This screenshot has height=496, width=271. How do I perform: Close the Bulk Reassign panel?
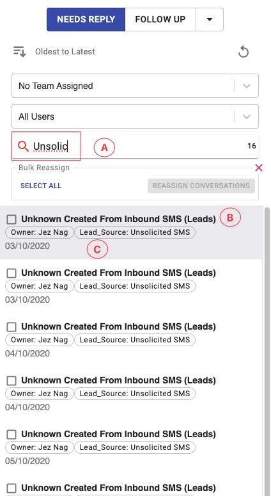259,168
